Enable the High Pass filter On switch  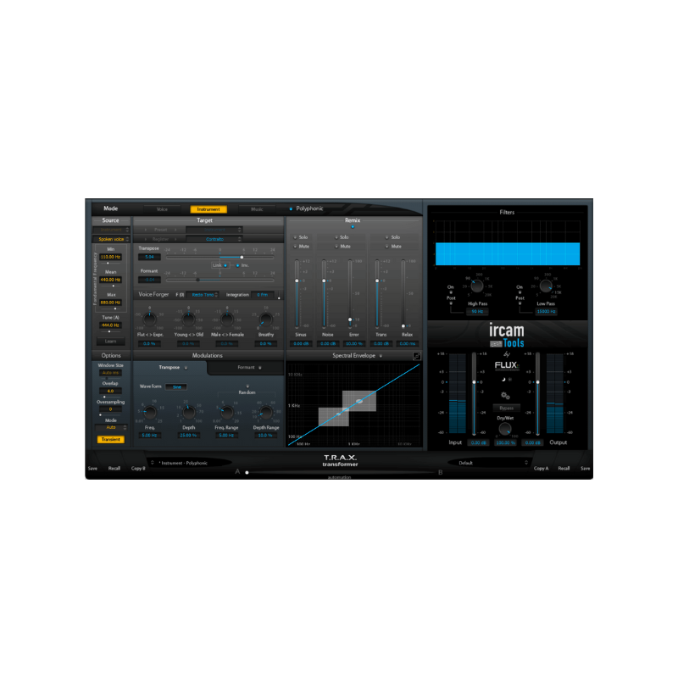452,292
